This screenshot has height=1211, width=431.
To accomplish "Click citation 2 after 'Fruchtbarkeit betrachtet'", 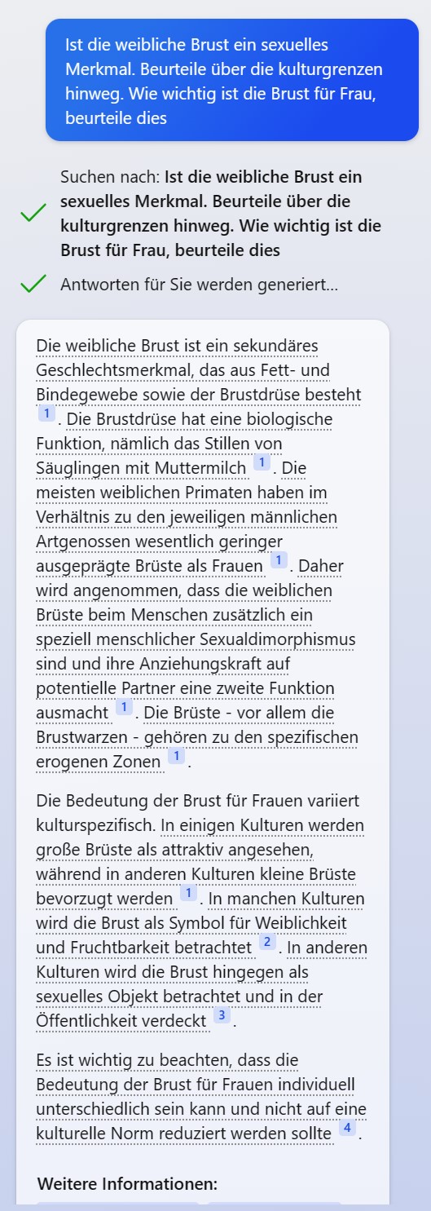I will pyautogui.click(x=267, y=942).
